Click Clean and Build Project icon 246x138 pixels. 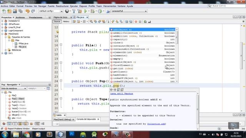pos(80,11)
